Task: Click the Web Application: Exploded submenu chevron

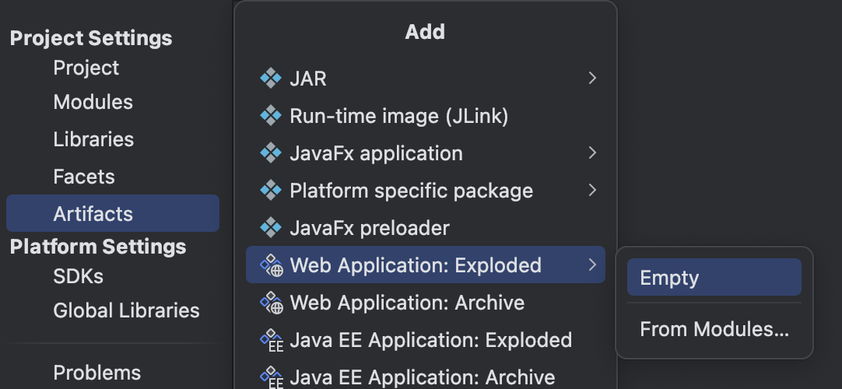Action: pyautogui.click(x=592, y=265)
